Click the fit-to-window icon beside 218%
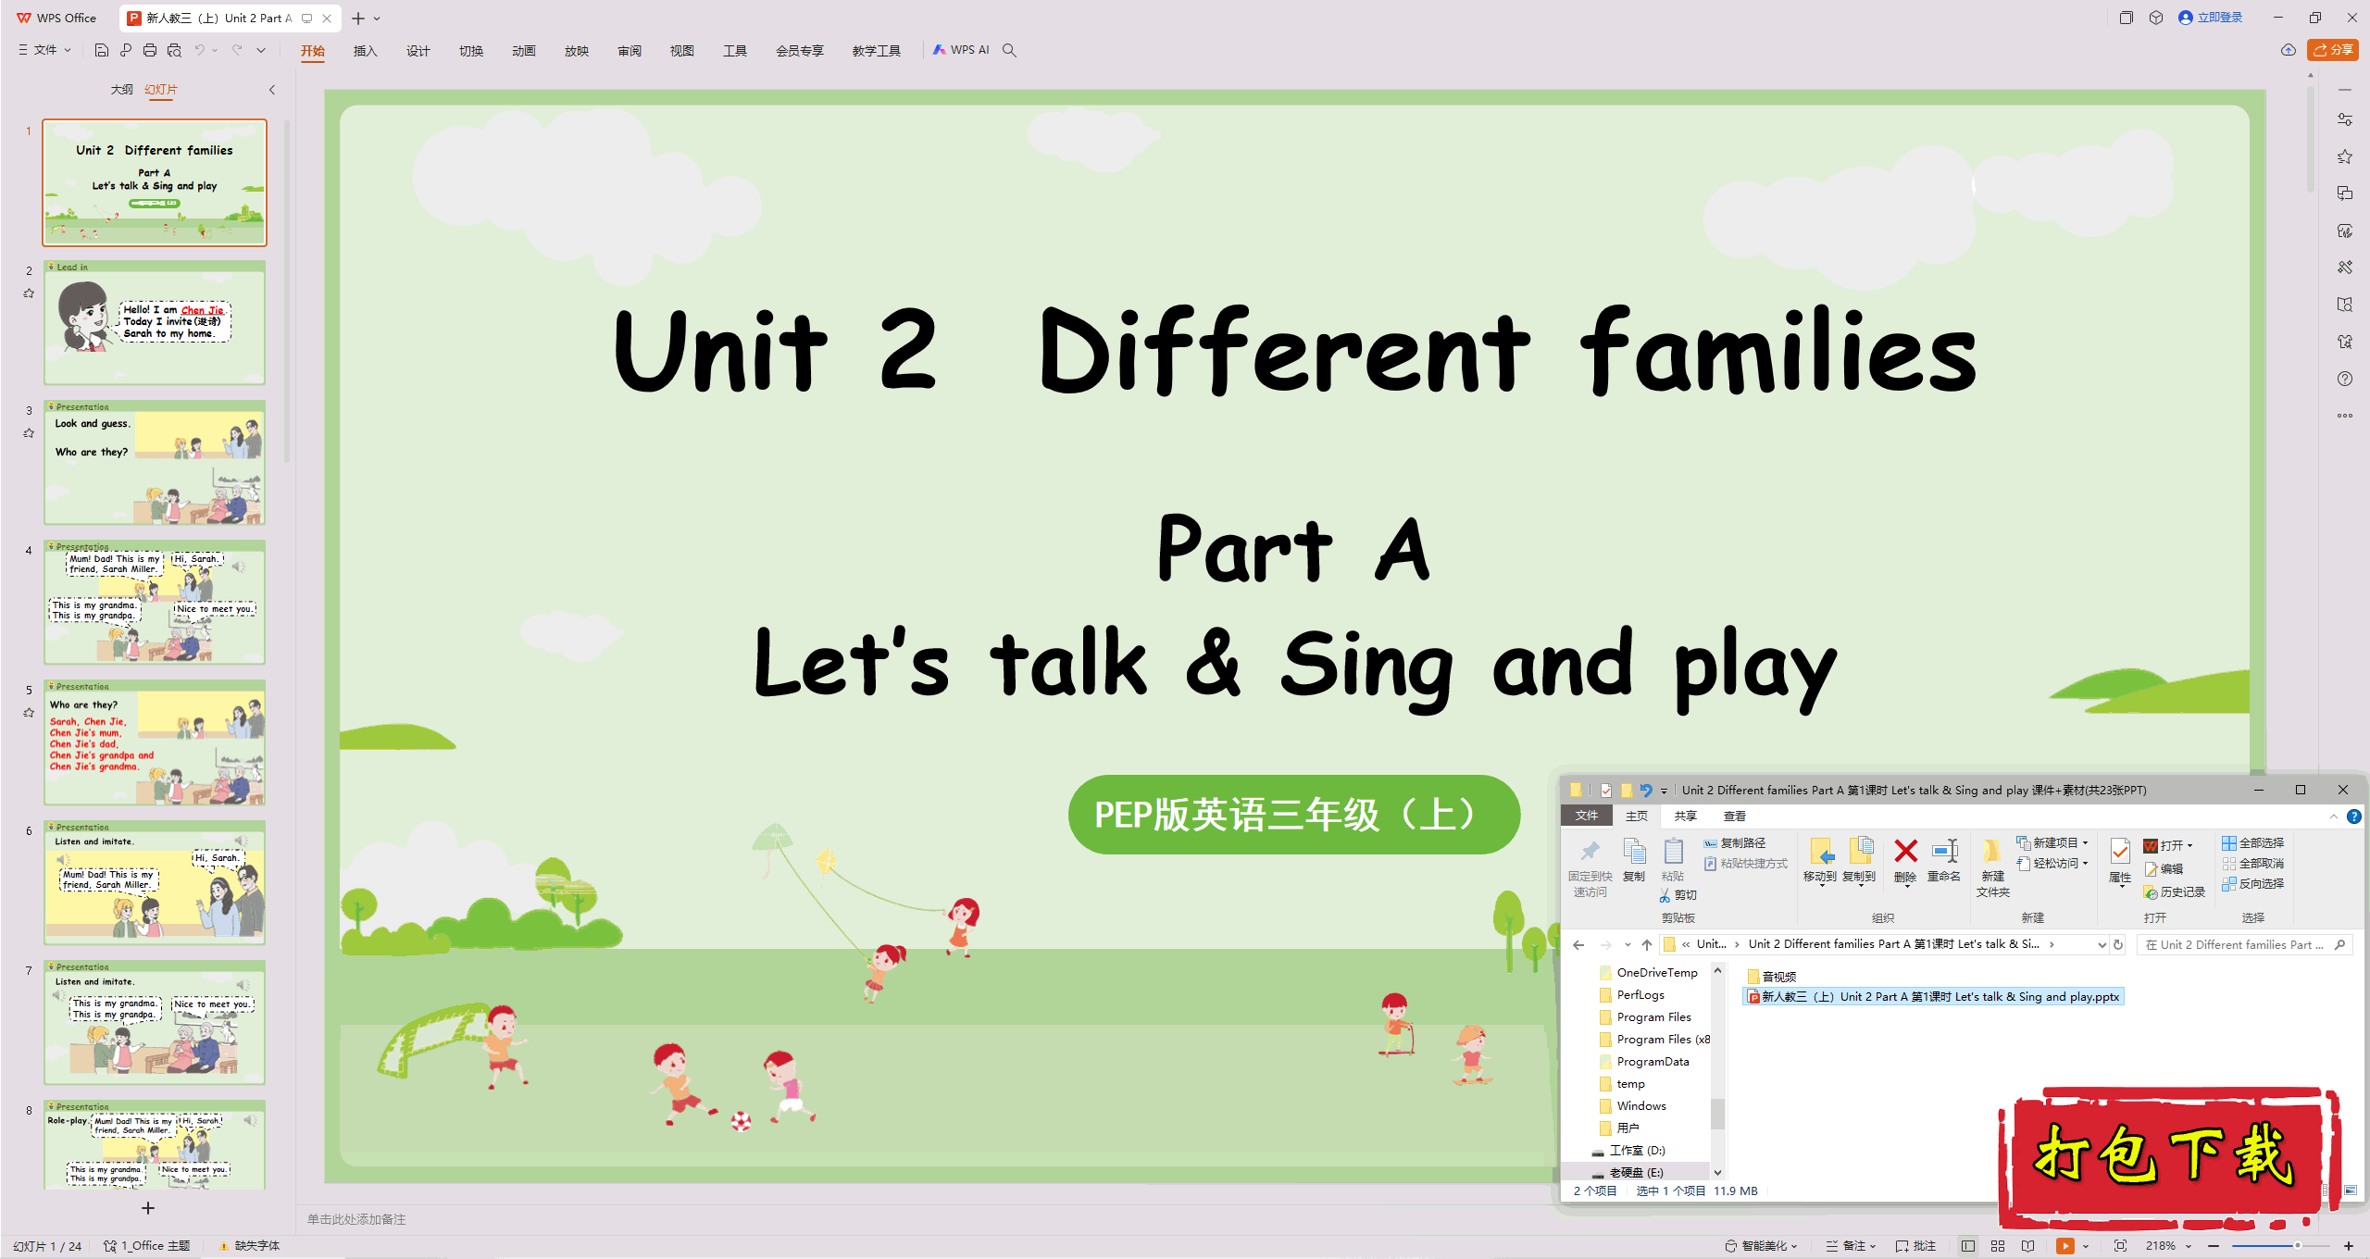Screen dimensions: 2370x1259 point(2120,1246)
